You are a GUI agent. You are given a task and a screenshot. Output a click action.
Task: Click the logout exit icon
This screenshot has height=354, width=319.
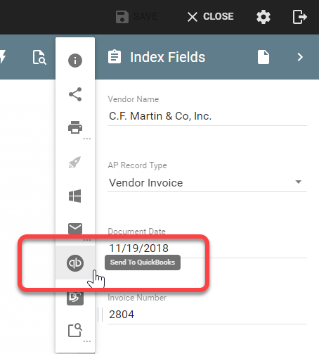[x=299, y=17]
